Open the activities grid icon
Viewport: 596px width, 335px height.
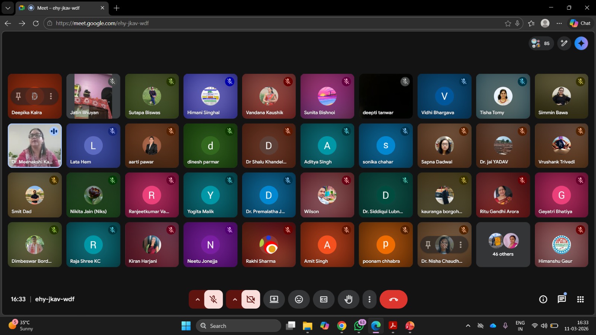click(580, 299)
